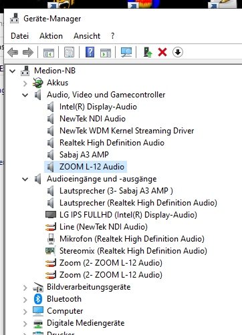
Task: Click the down-arrow disable device icon
Action: pos(178,52)
